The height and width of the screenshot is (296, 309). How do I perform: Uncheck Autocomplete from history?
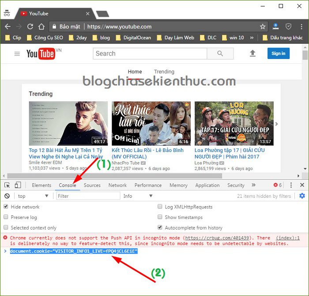(x=160, y=227)
